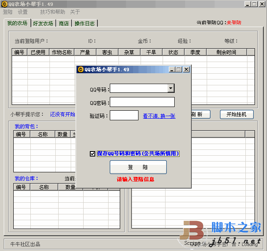Click the 开始挂机 button

pyautogui.click(x=237, y=114)
